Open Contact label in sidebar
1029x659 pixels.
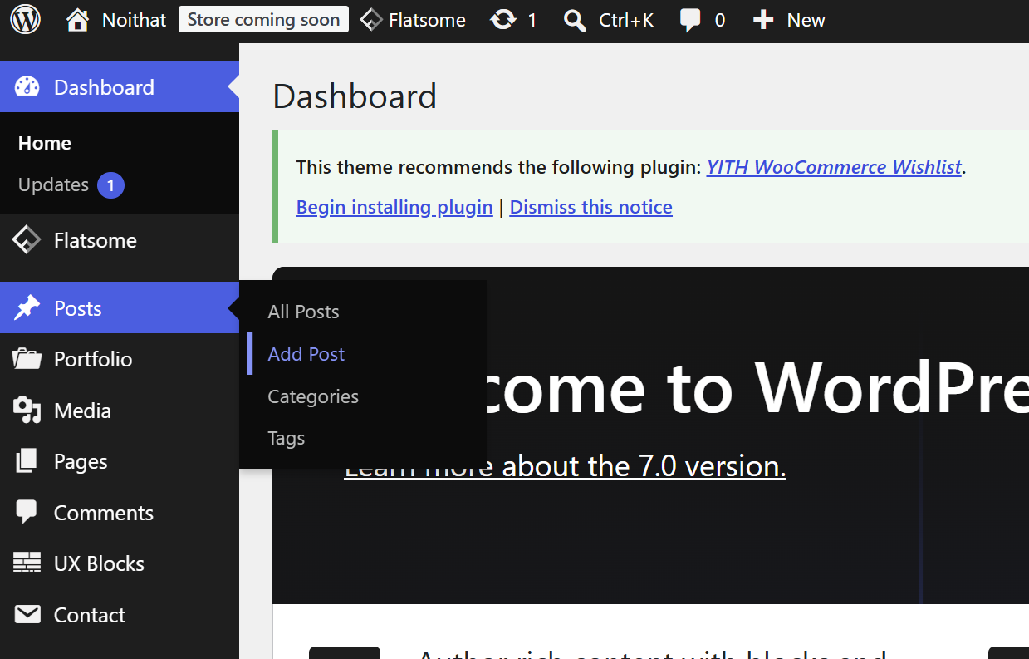click(90, 615)
